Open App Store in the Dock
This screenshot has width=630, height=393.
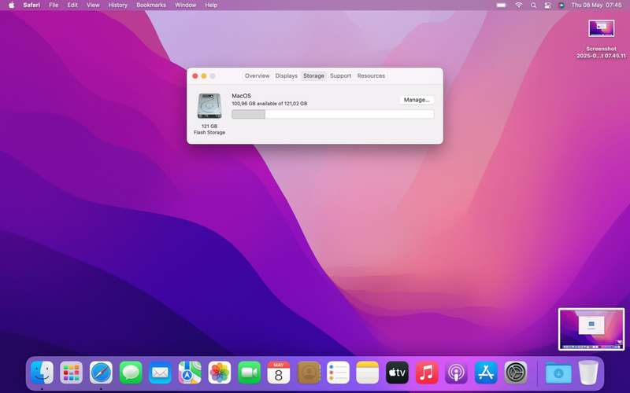point(486,373)
